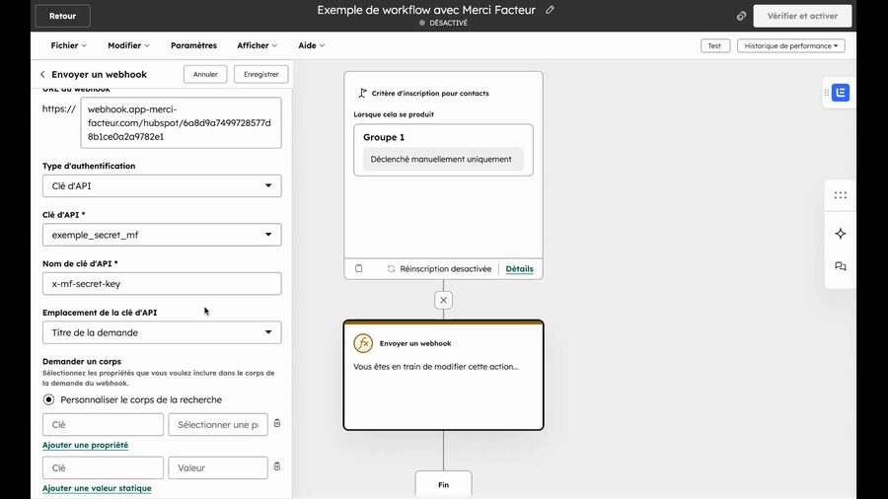
Task: Open the grid dots tool in right sidebar
Action: click(x=841, y=195)
